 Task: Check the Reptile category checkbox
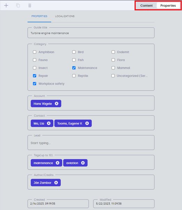(x=74, y=76)
